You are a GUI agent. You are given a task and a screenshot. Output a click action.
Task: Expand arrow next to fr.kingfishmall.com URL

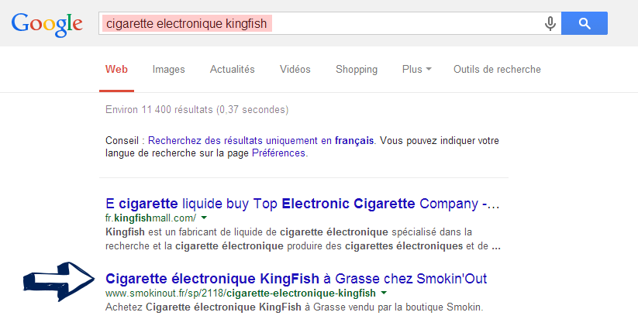203,220
